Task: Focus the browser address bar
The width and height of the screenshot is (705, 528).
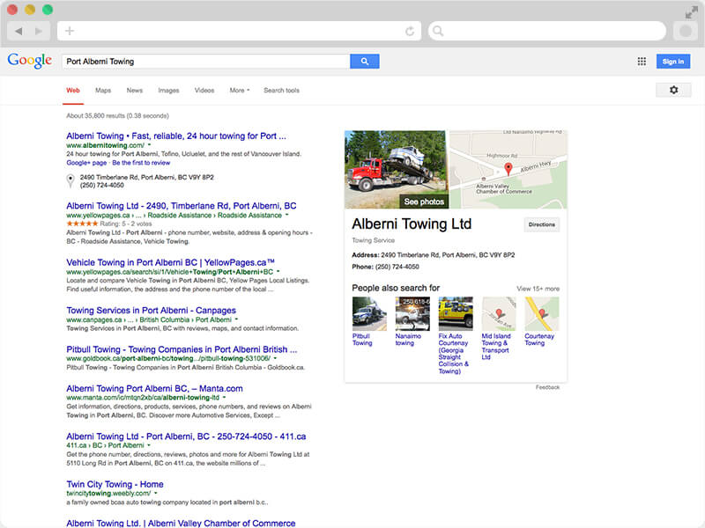Action: pos(239,31)
